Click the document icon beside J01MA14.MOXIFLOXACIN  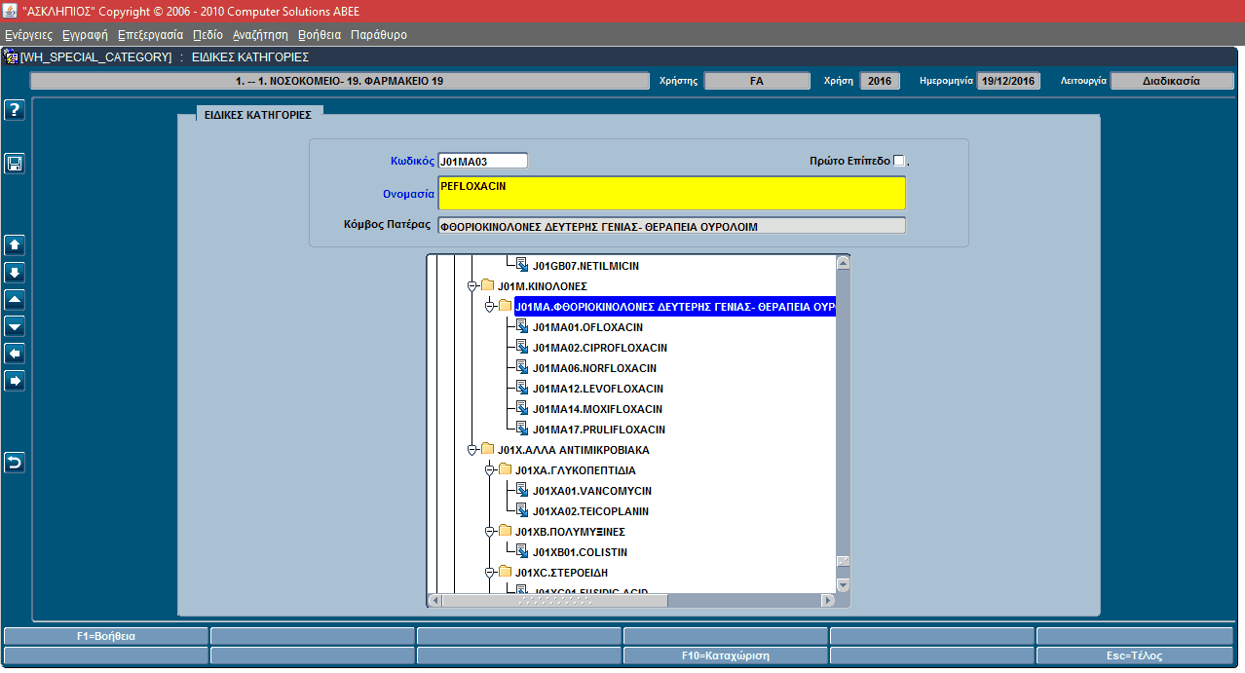(x=521, y=408)
